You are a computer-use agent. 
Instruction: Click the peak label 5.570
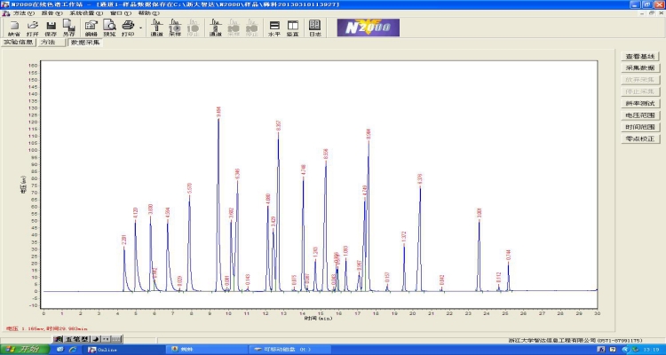point(189,188)
